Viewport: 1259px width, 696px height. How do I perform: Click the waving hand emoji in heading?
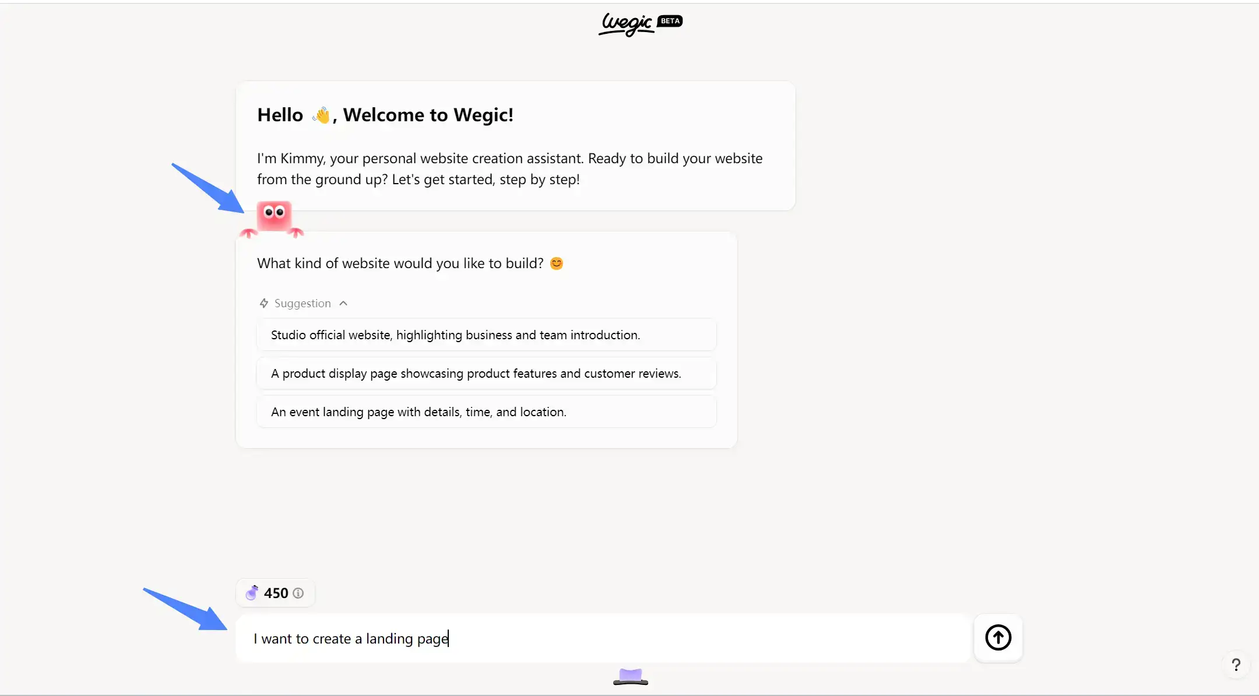[x=320, y=115]
